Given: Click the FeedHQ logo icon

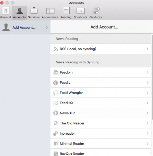Looking at the screenshot, I should 56,103.
